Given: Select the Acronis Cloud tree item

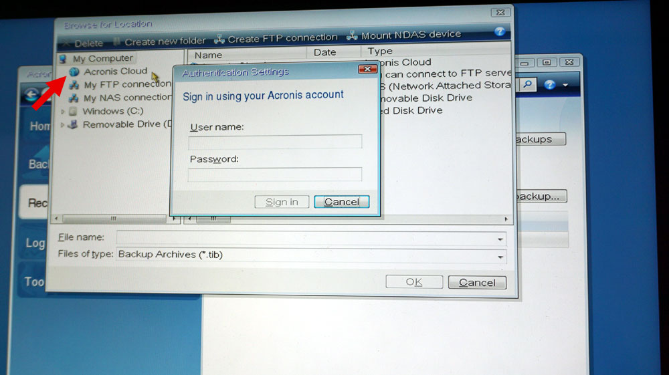Looking at the screenshot, I should coord(115,71).
